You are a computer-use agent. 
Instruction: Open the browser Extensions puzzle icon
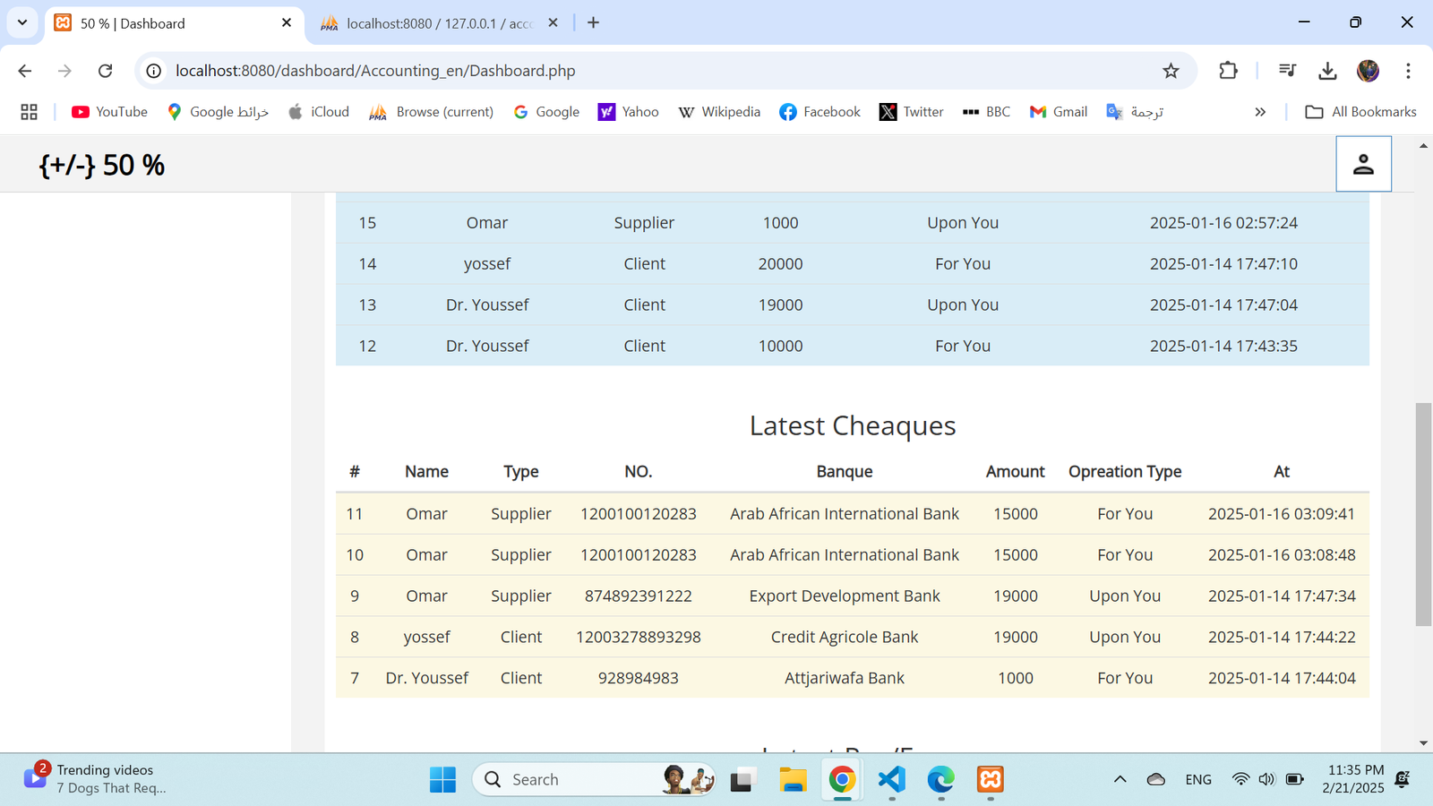point(1228,71)
